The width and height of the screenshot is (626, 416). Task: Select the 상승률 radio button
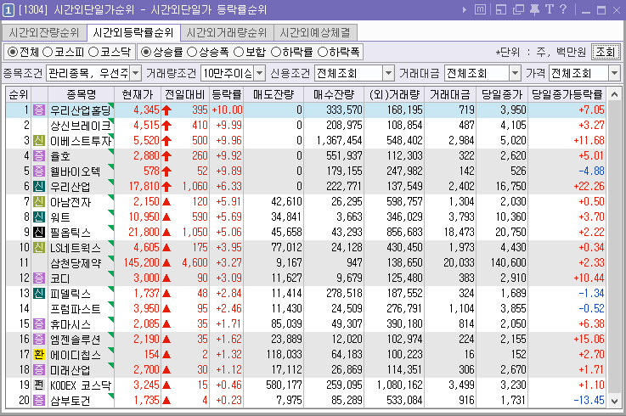(146, 52)
